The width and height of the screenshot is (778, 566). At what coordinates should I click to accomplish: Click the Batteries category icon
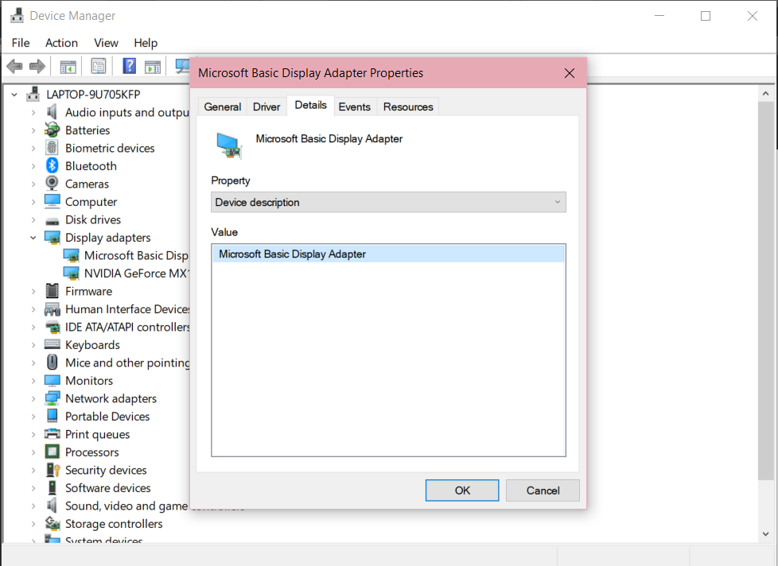click(52, 130)
